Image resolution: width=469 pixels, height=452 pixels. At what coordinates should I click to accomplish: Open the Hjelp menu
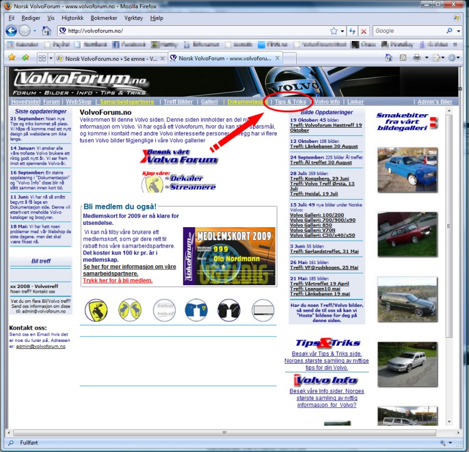(x=157, y=18)
